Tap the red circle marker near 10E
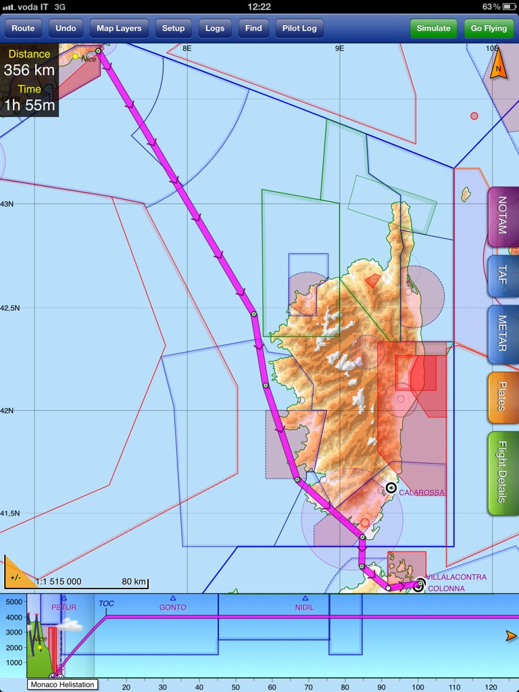 pos(474,116)
